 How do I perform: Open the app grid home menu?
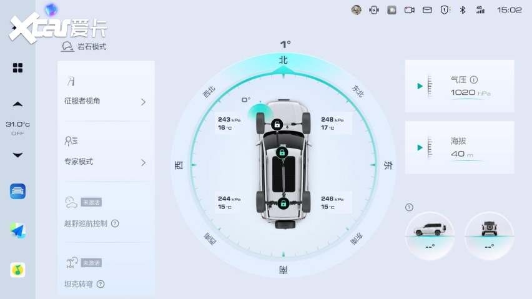pos(17,68)
